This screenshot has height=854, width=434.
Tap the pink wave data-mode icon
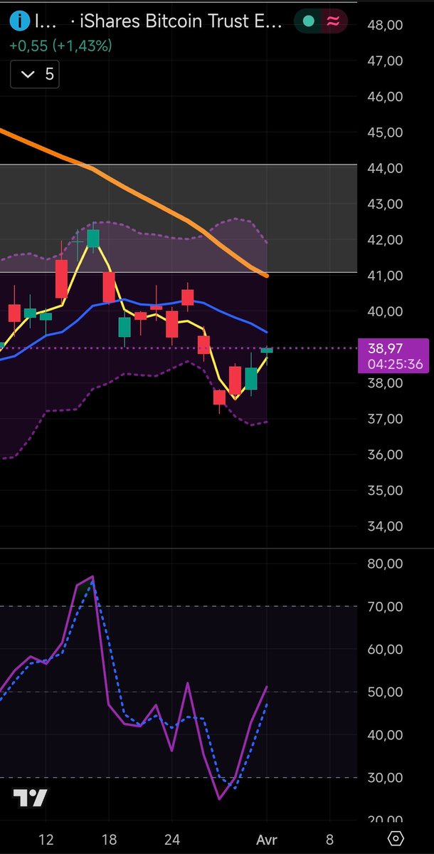[332, 21]
